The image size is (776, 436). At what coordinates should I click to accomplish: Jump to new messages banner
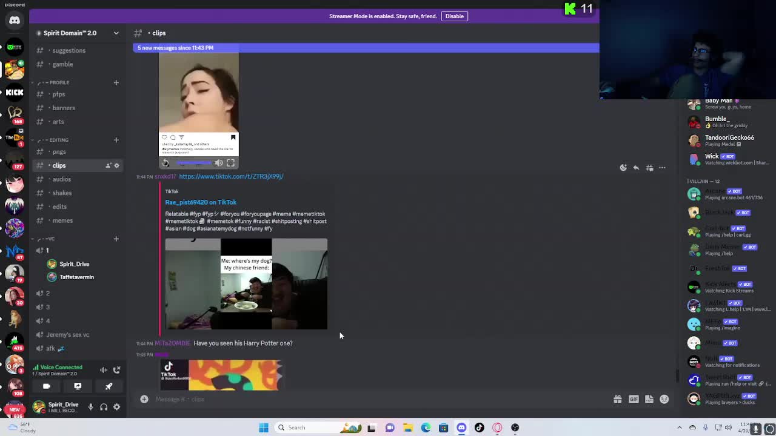click(366, 48)
